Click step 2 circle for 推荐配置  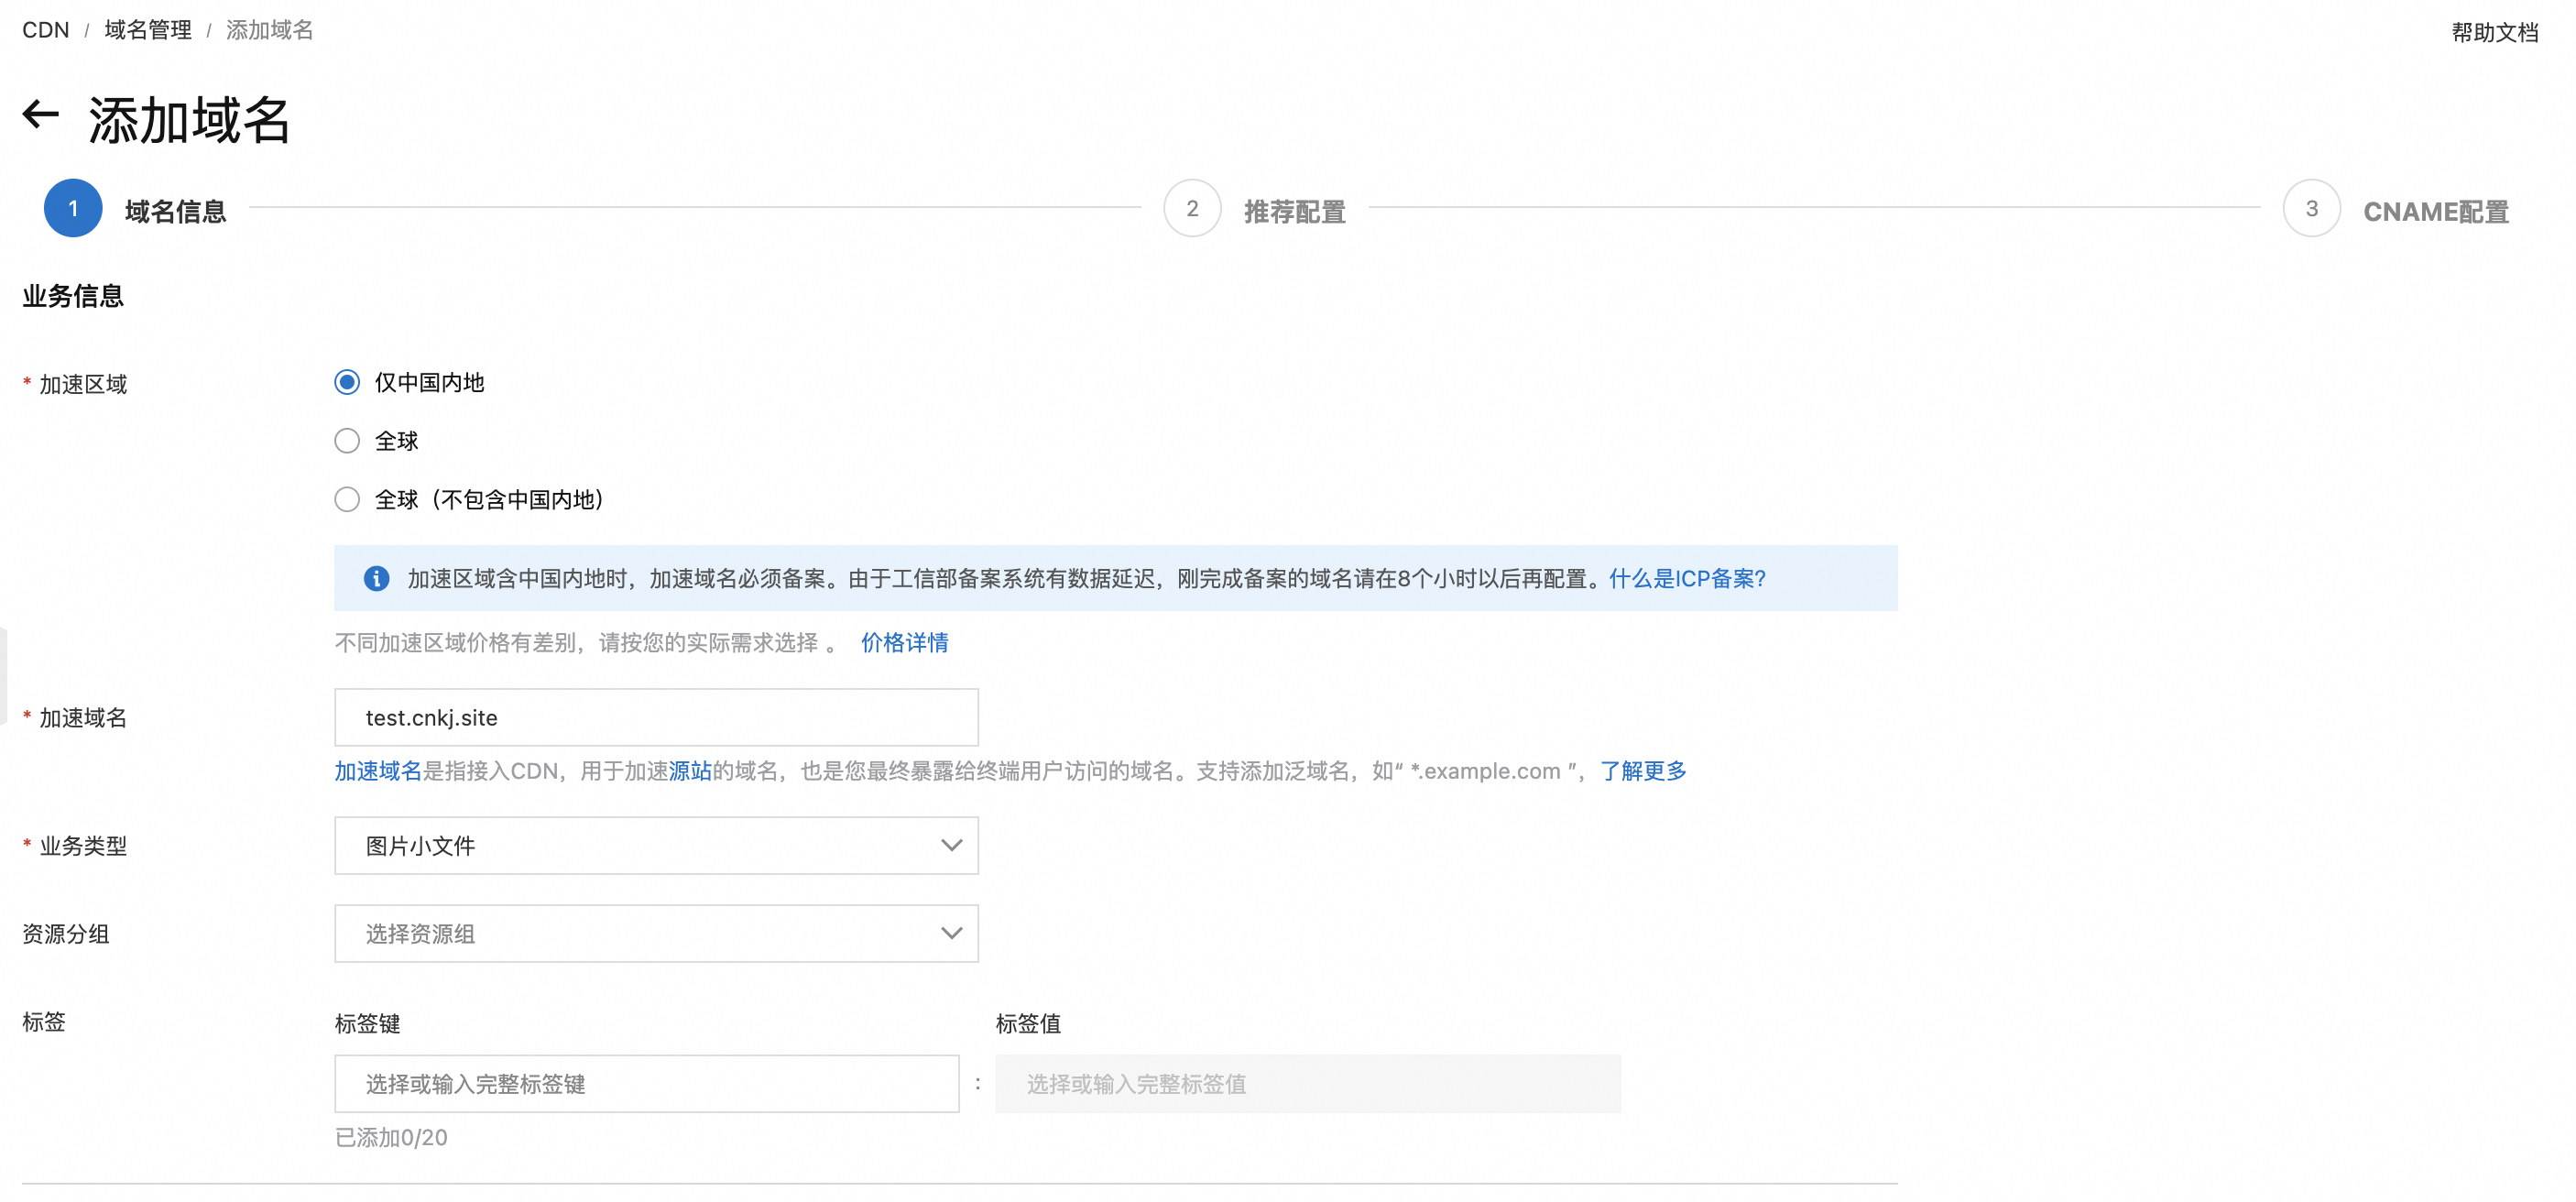click(1191, 209)
